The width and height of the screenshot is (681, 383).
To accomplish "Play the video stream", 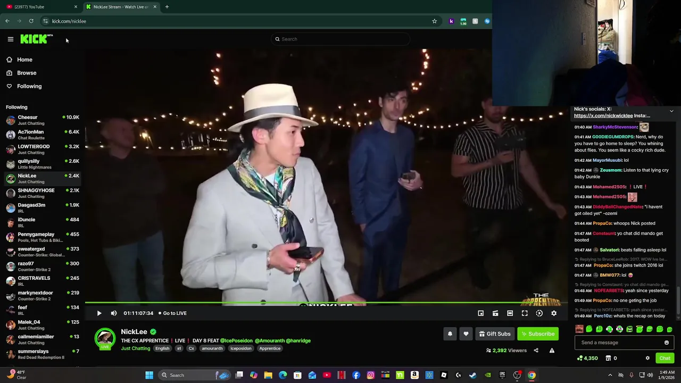I will pos(99,313).
